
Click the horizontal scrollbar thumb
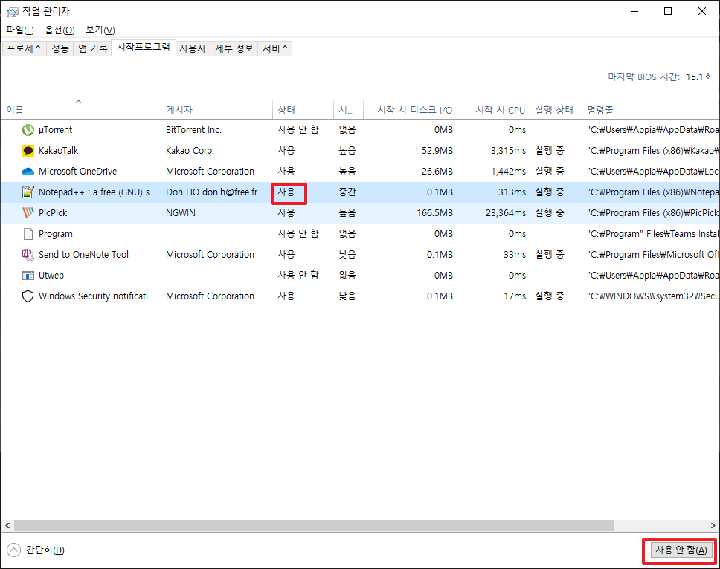point(314,525)
